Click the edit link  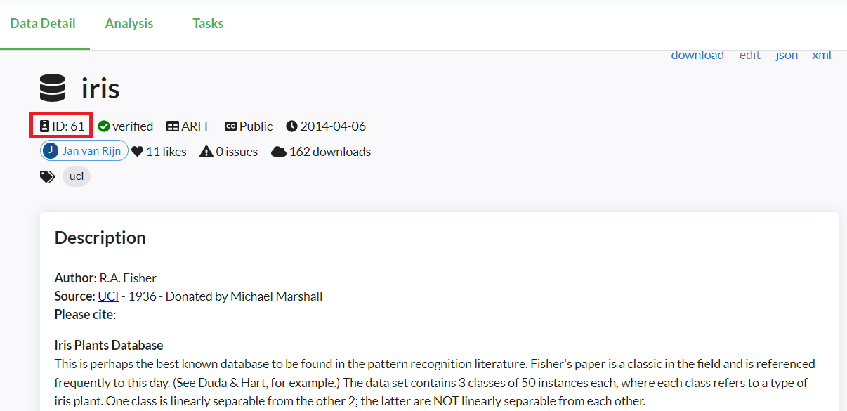point(750,55)
